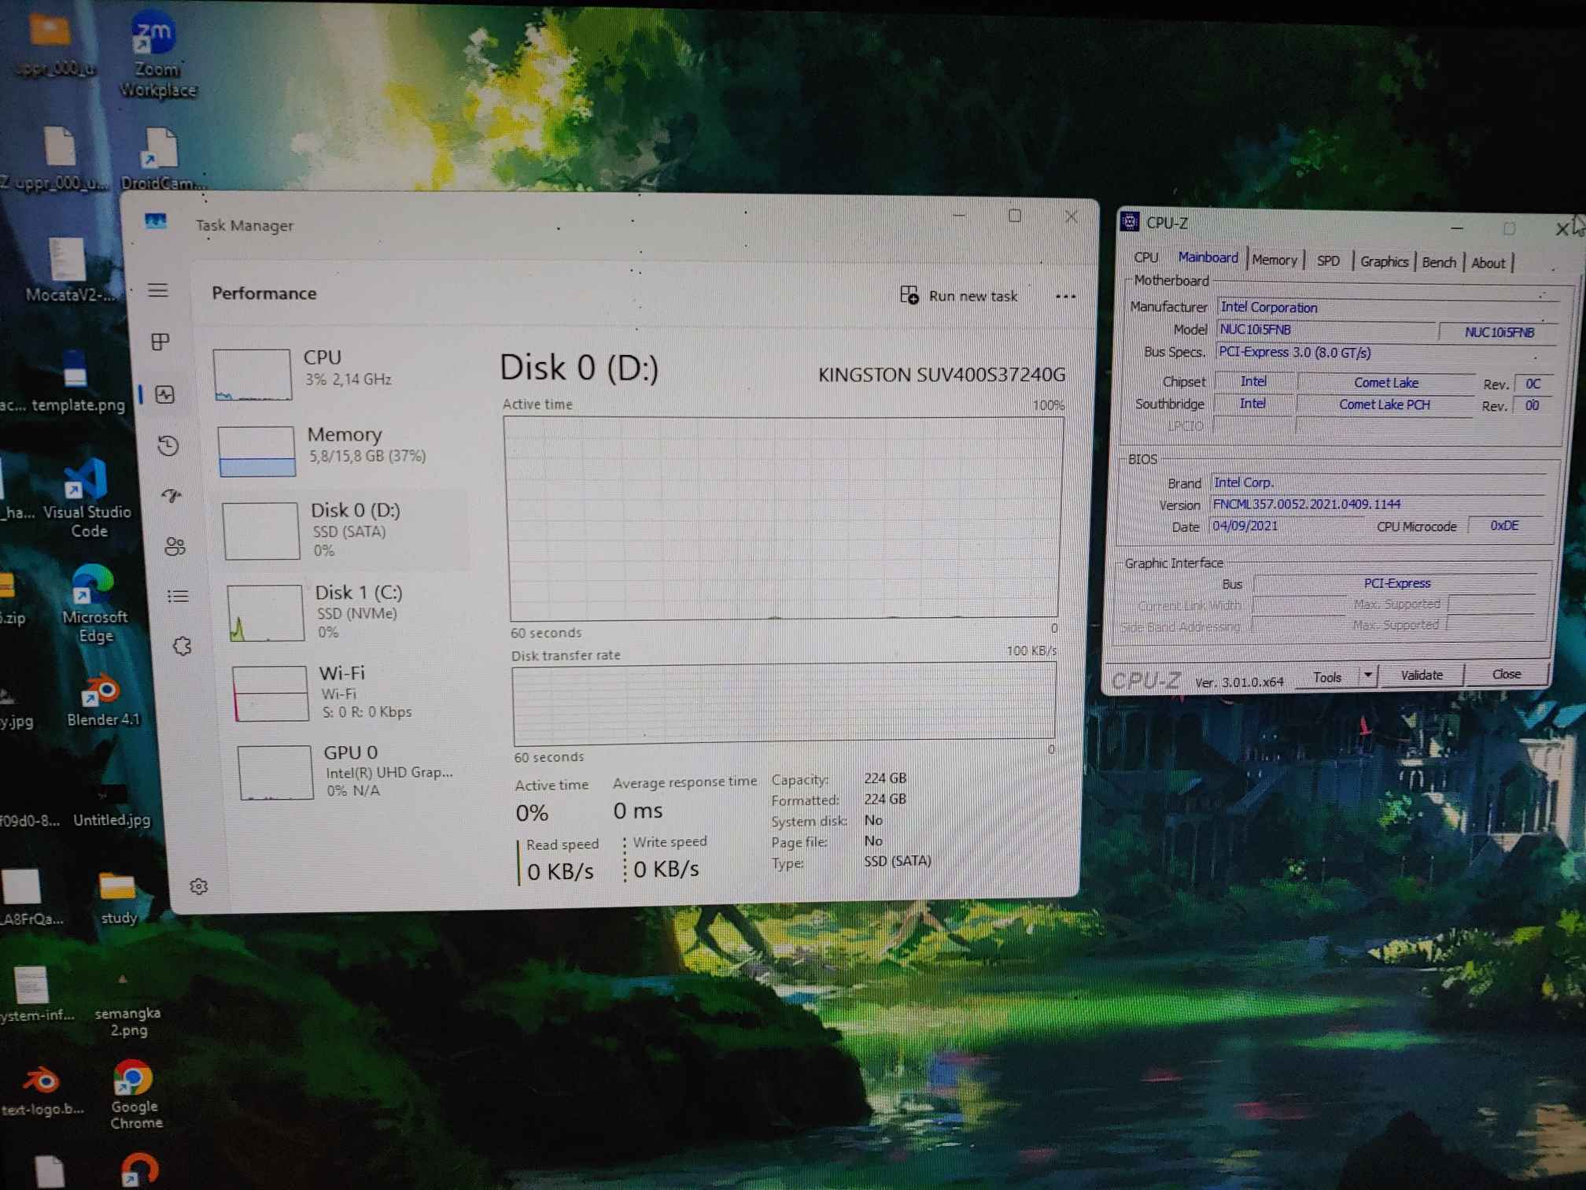The width and height of the screenshot is (1586, 1190).
Task: Click Close button in CPU-Z
Action: coord(1506,674)
